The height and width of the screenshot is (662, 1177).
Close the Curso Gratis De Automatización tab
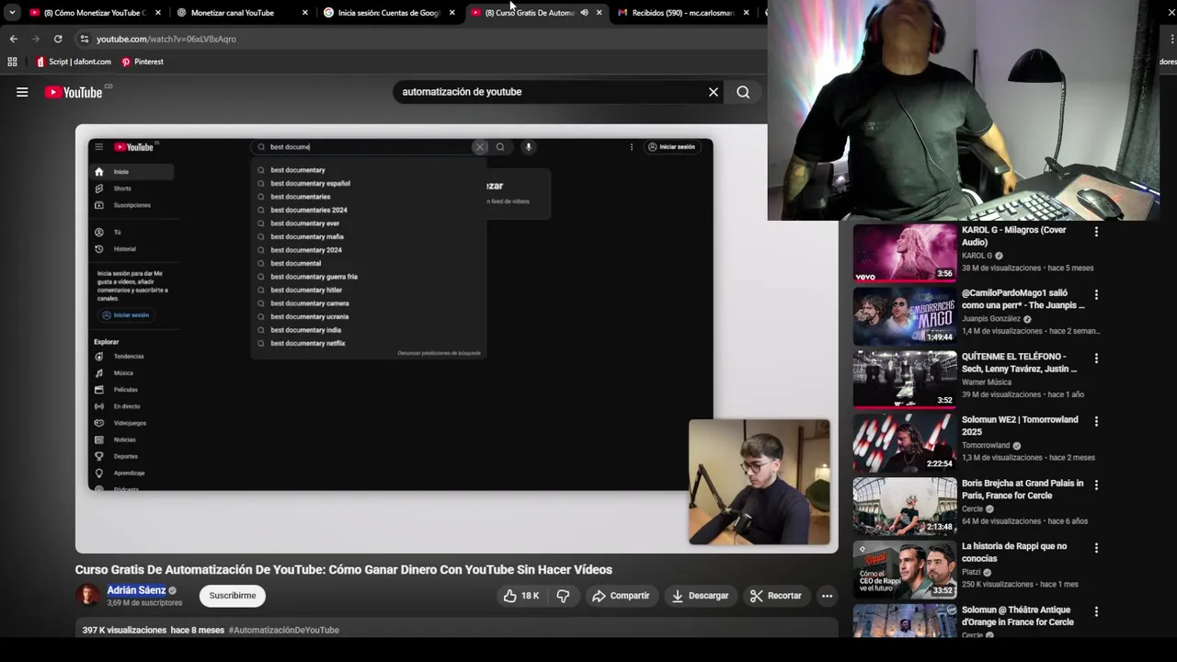click(x=600, y=13)
